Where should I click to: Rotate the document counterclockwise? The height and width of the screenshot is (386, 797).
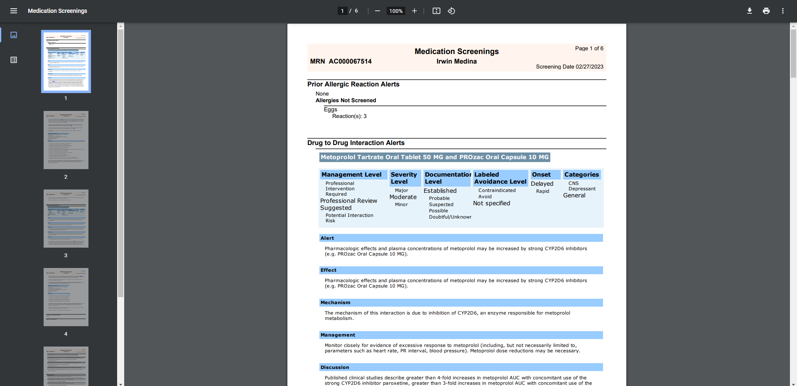(x=451, y=11)
